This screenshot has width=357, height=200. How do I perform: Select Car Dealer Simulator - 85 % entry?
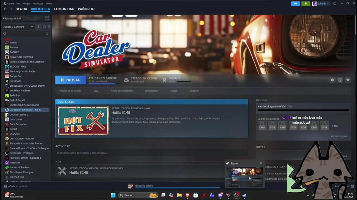point(25,110)
